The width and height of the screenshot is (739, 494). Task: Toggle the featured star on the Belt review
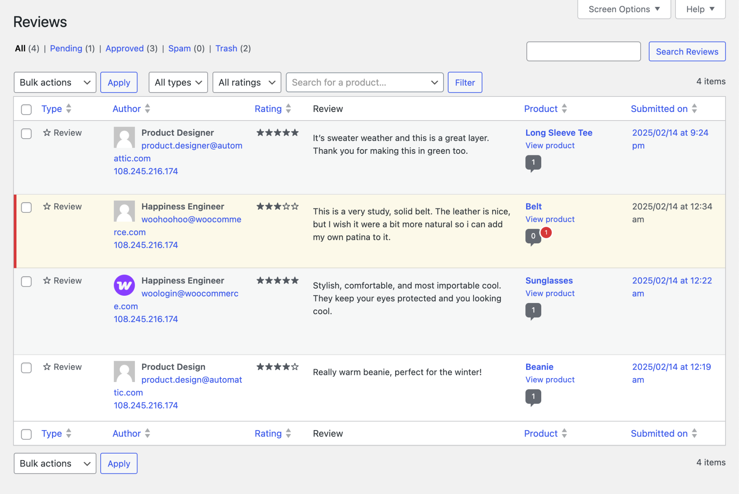click(47, 206)
